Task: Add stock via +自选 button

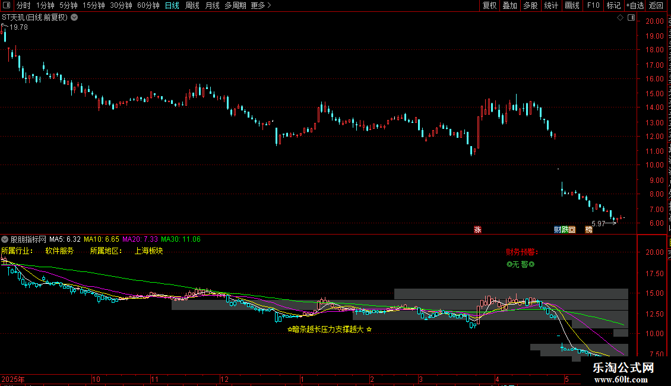Action: pos(635,5)
